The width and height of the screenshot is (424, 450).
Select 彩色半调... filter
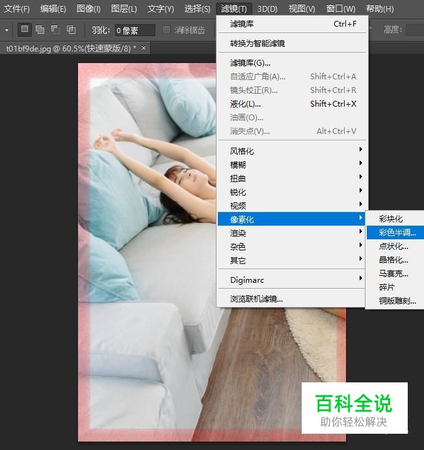click(x=395, y=232)
